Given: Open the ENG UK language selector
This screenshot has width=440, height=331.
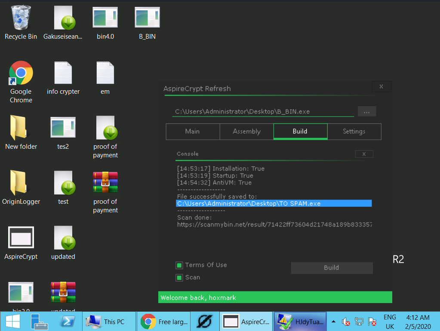Looking at the screenshot, I should pos(390,322).
